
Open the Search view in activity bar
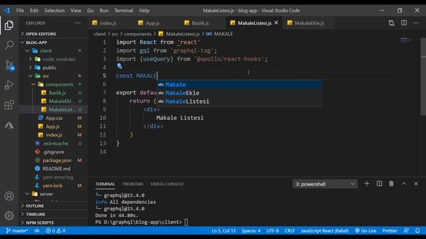(x=9, y=44)
